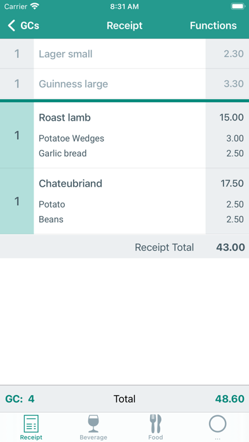Tap the Total 48.60 amount

point(229,399)
